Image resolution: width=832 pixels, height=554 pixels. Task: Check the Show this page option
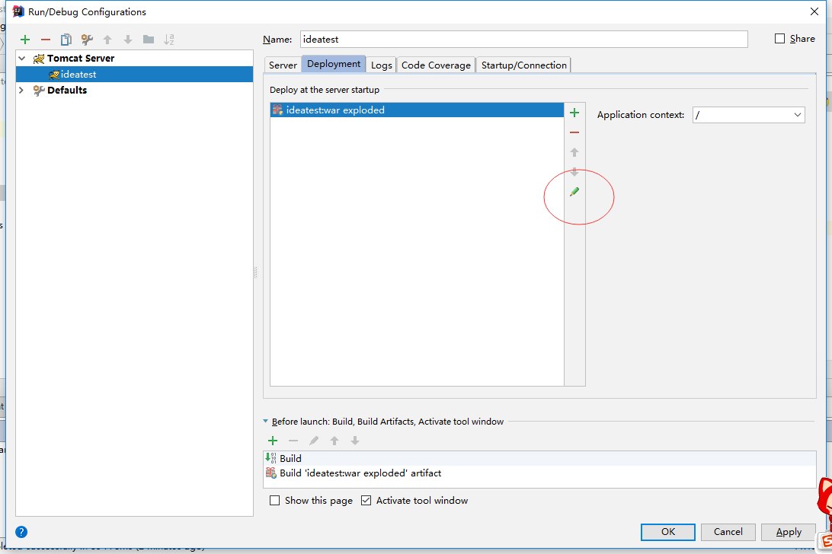click(275, 501)
